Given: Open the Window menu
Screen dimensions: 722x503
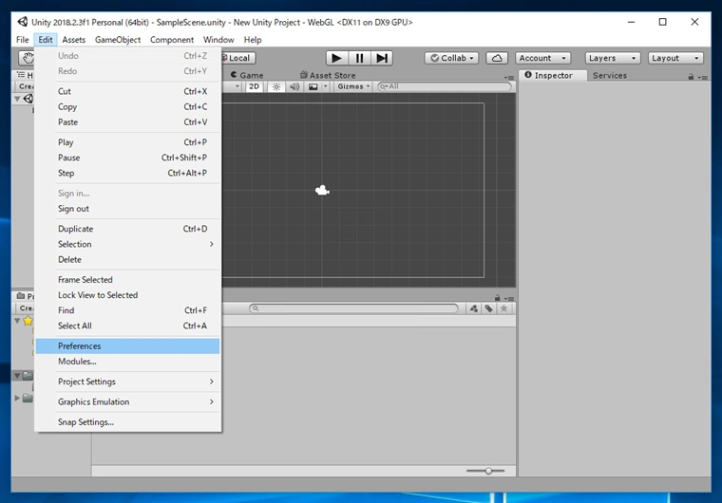Looking at the screenshot, I should 218,40.
